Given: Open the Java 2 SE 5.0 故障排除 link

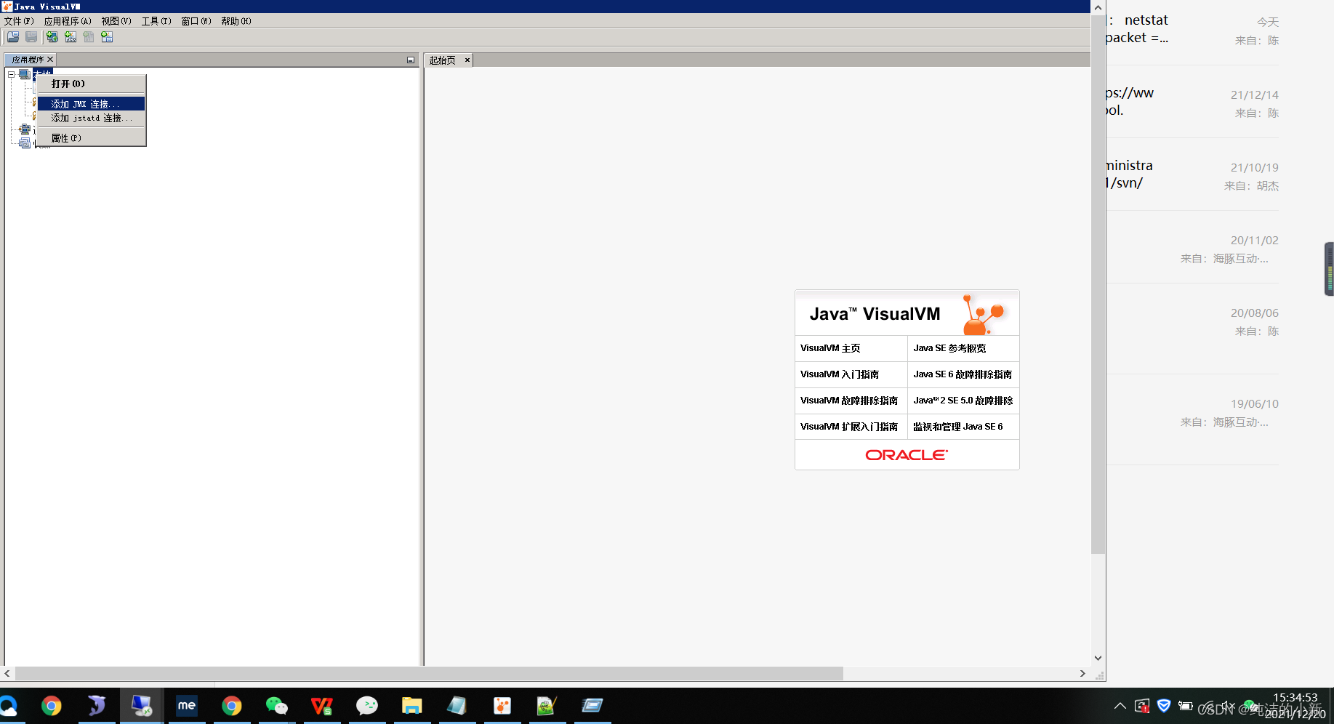Looking at the screenshot, I should click(963, 401).
